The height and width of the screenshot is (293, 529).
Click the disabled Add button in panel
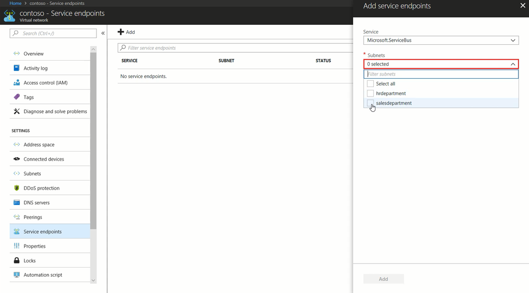(x=383, y=279)
